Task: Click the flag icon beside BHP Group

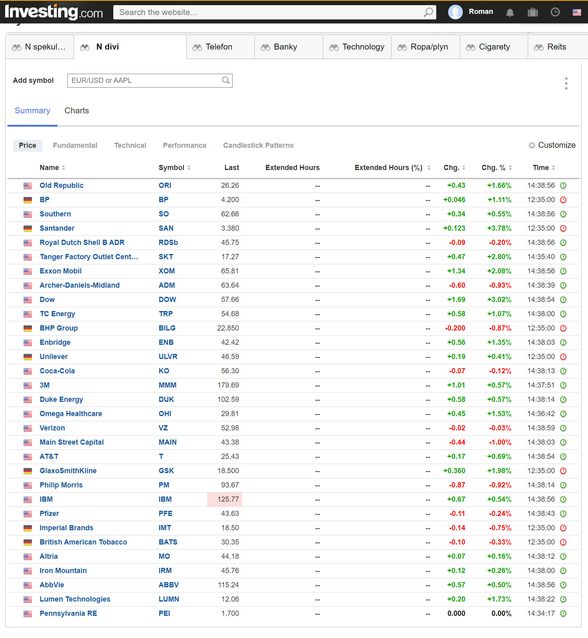Action: tap(28, 329)
